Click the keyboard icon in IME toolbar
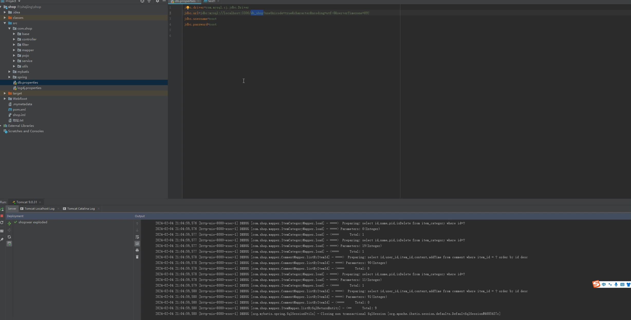 pyautogui.click(x=622, y=285)
